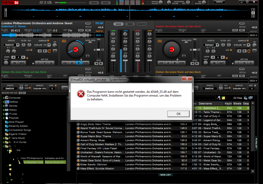
Task: Toggle key lock on Deck 1
Action: click(x=31, y=50)
